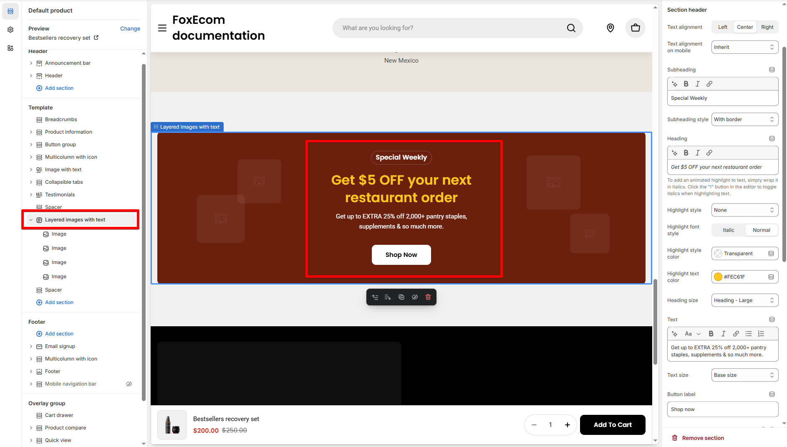This screenshot has width=787, height=447.
Task: Bold the Subheading text
Action: pyautogui.click(x=686, y=84)
